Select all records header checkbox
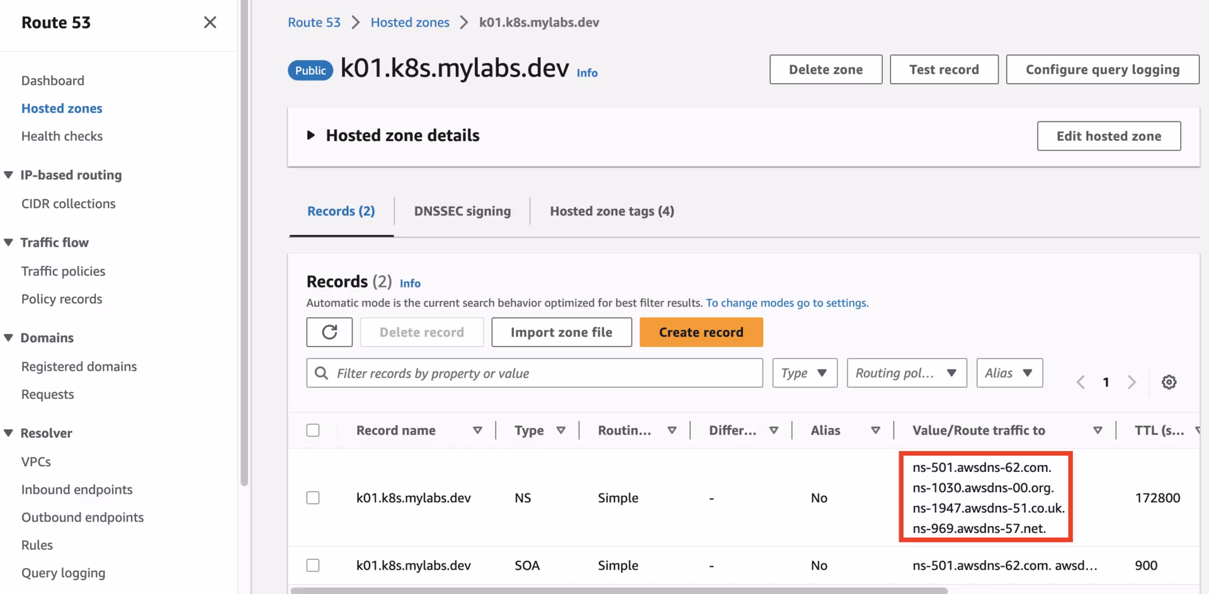 (313, 430)
